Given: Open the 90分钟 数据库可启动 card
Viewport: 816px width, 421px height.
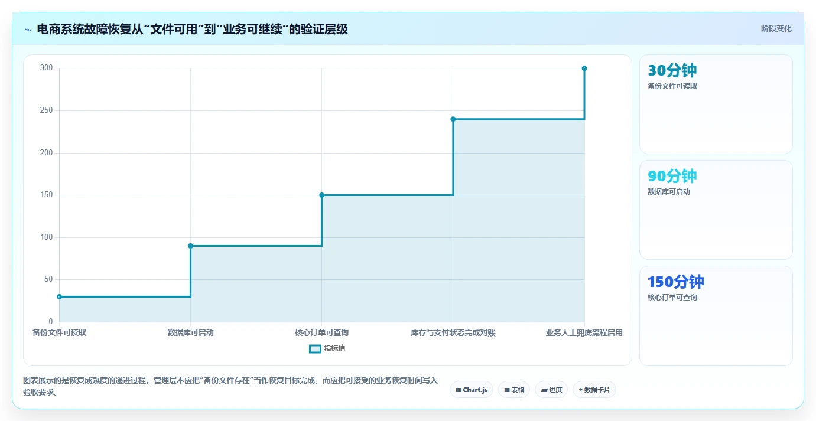Looking at the screenshot, I should [x=716, y=210].
